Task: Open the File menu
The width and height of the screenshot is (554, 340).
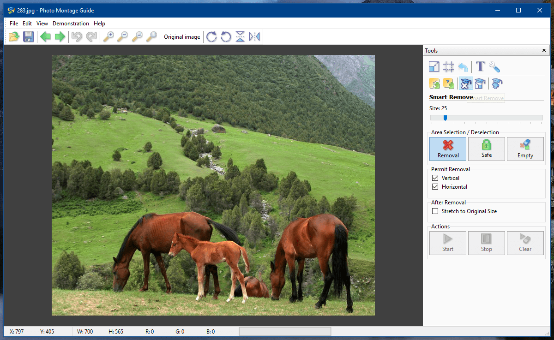Action: (14, 24)
